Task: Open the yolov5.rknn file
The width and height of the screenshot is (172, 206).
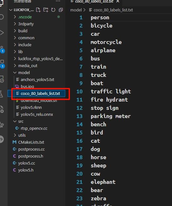Action: (x=31, y=108)
